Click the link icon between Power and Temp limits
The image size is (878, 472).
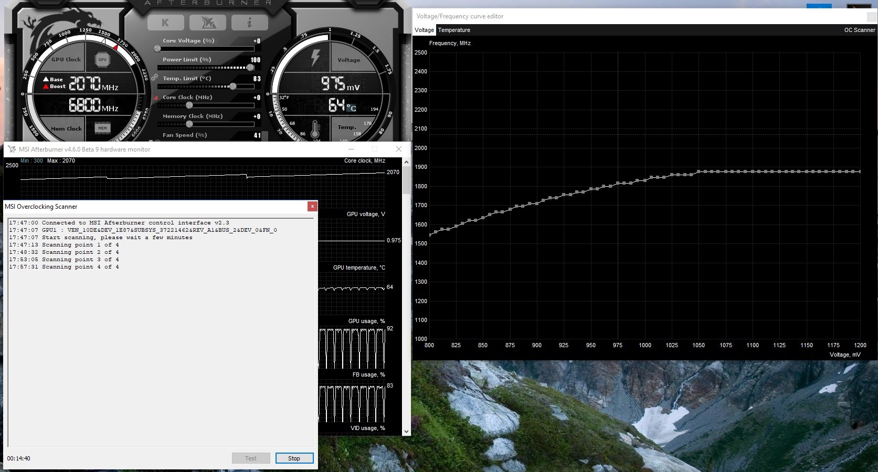tap(154, 77)
